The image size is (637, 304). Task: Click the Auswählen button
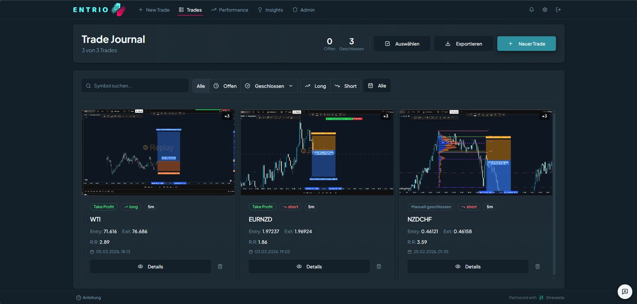coord(402,44)
